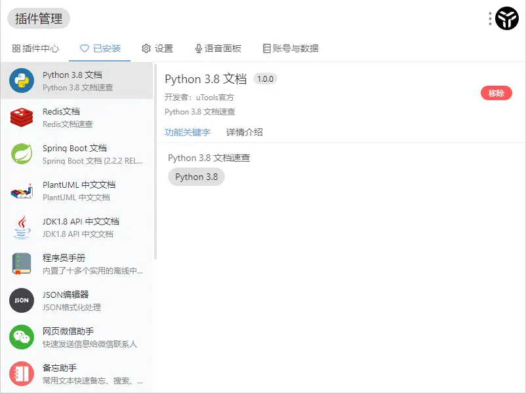Image resolution: width=526 pixels, height=394 pixels.
Task: Click the 1.0.0 version badge
Action: pyautogui.click(x=265, y=79)
